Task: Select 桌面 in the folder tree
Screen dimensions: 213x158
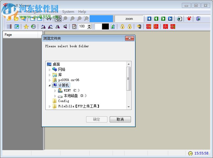Action: [56, 64]
